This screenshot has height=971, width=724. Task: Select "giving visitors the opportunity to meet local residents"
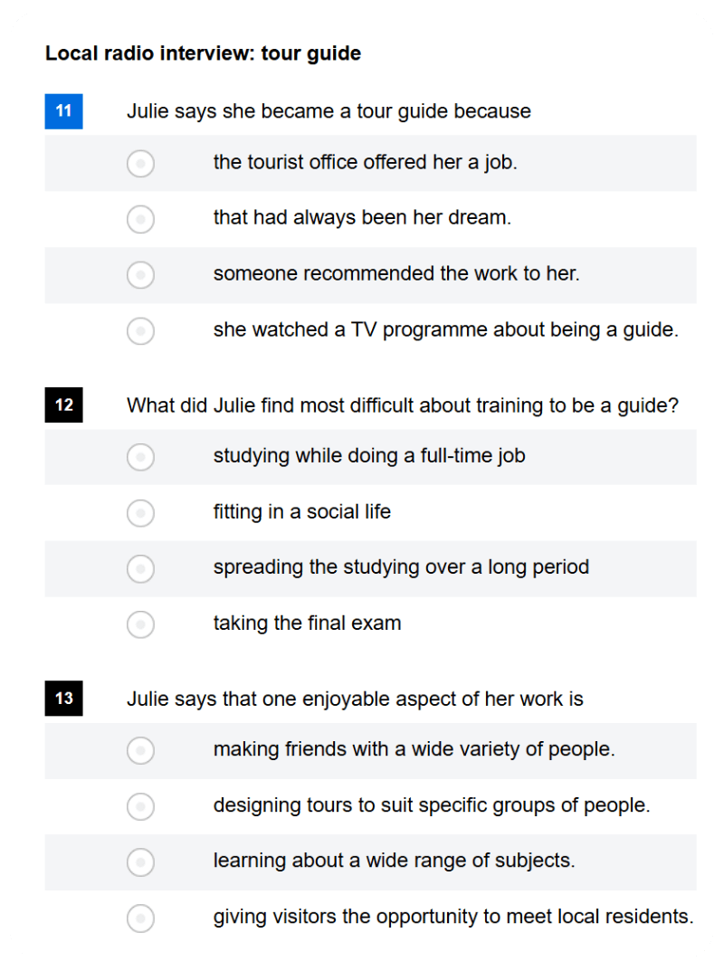pyautogui.click(x=140, y=919)
